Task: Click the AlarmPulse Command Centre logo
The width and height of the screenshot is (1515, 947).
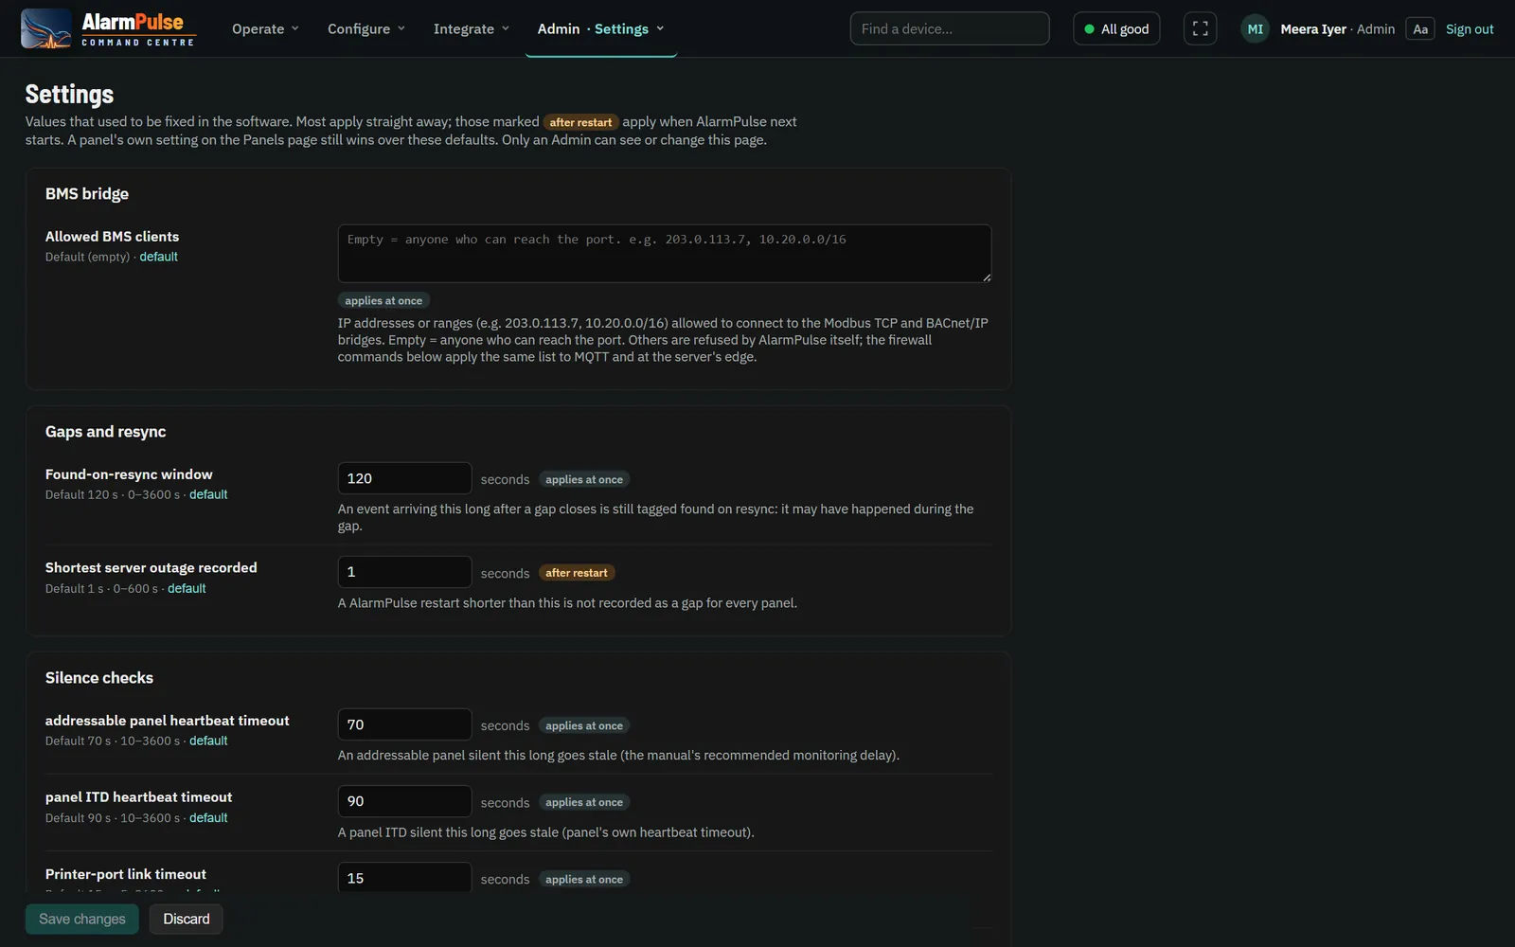Action: [x=107, y=28]
